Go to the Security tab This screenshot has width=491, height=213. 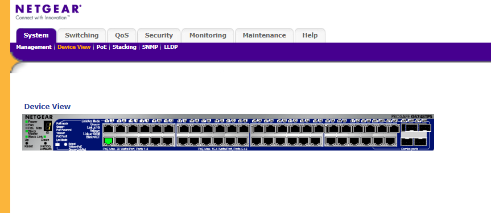(x=159, y=35)
